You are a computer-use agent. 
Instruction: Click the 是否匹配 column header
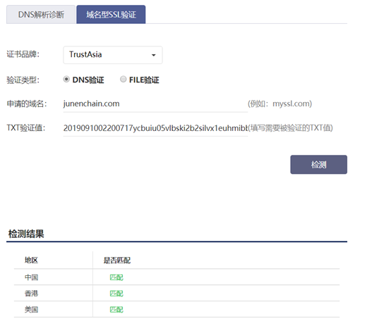click(x=117, y=260)
